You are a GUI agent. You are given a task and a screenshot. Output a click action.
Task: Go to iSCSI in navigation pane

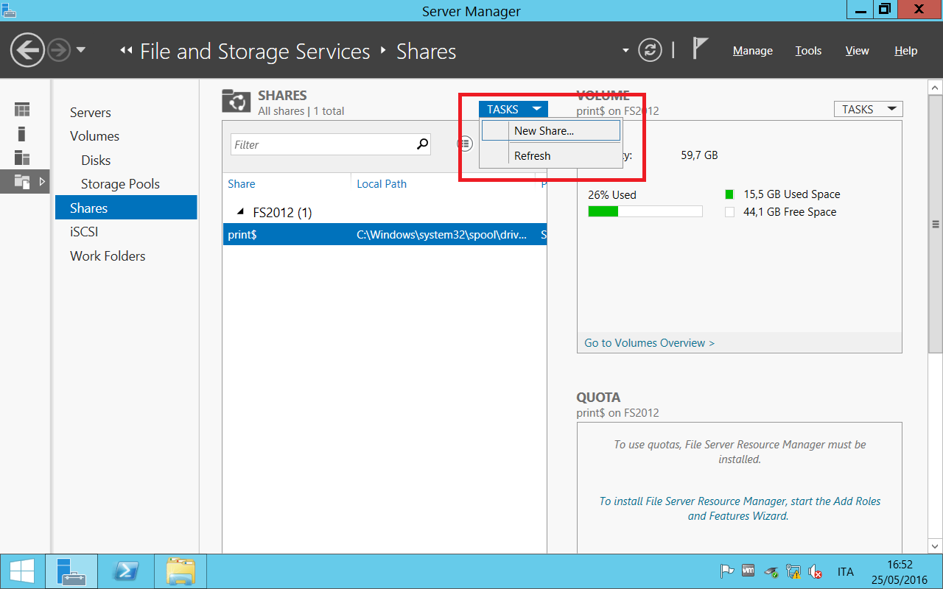(84, 232)
